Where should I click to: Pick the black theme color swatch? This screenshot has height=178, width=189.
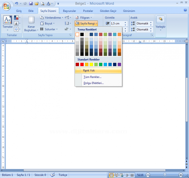[82, 35]
